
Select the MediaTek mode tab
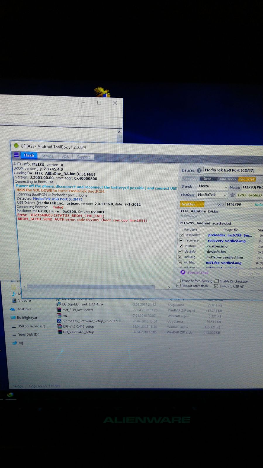point(247,179)
